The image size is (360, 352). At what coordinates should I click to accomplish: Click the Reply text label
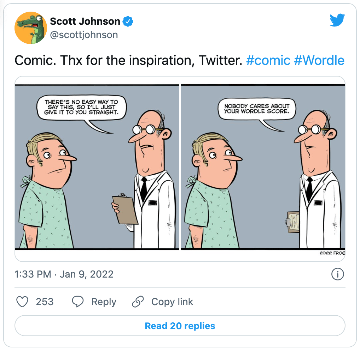coord(104,302)
